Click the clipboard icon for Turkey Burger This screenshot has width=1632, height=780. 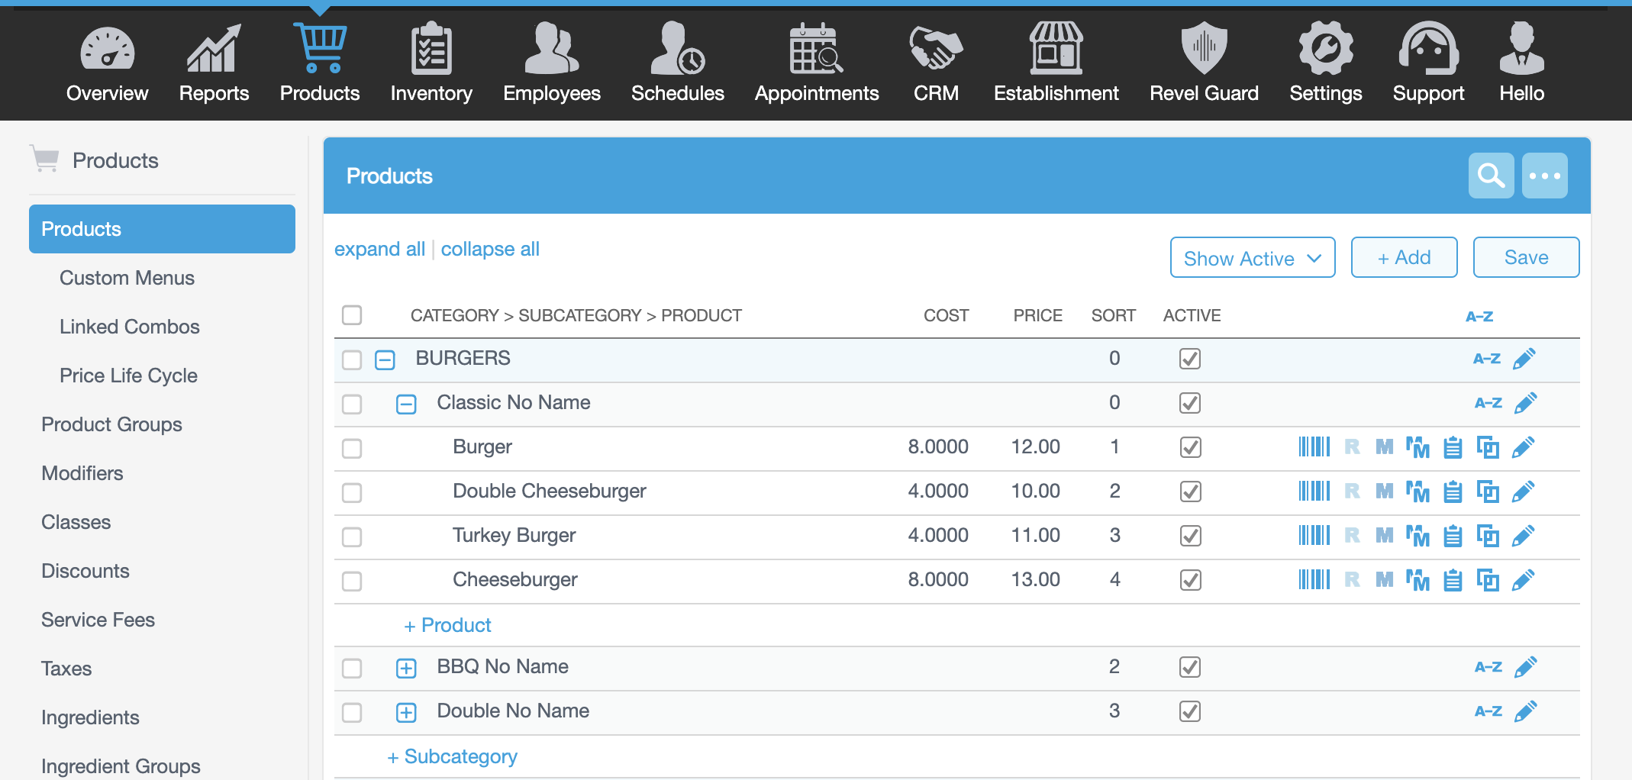pos(1453,536)
